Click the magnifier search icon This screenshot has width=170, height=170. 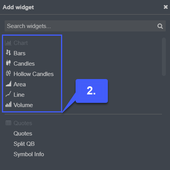tap(160, 26)
